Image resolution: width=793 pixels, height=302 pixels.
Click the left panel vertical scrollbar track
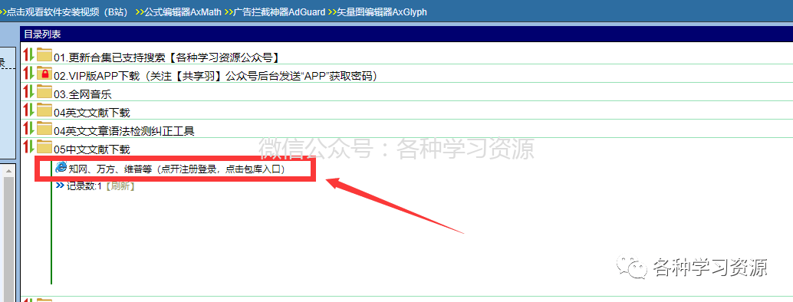(8, 239)
